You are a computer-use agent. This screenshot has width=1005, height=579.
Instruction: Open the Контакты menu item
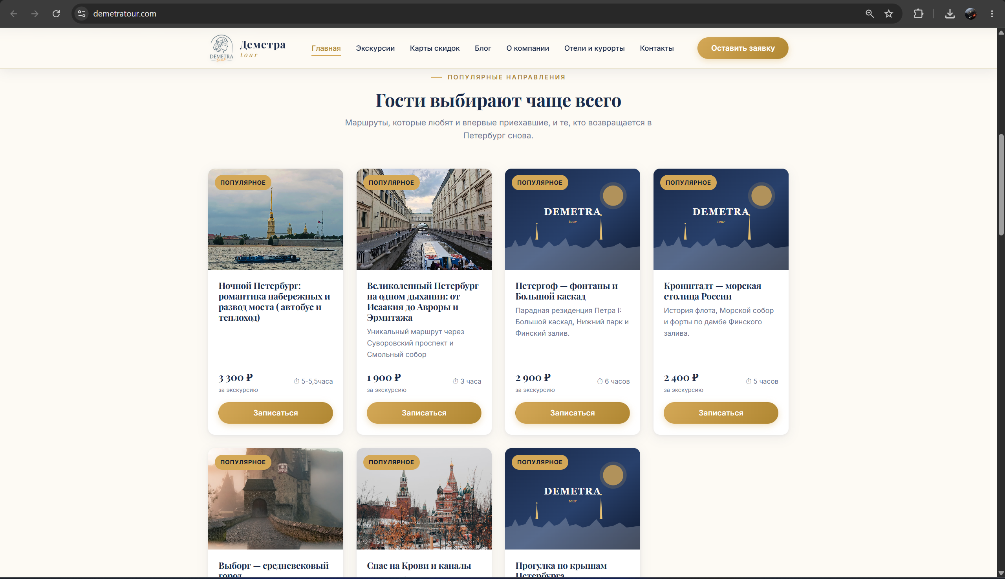pyautogui.click(x=657, y=48)
